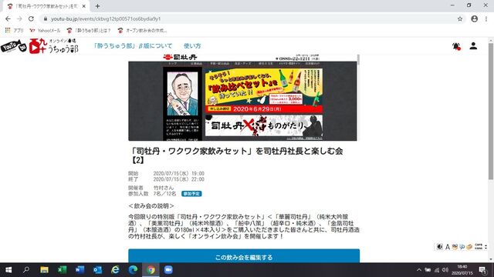Screen dimensions: 494x277
Task: Open Word from the taskbar
Action: (x=80, y=270)
